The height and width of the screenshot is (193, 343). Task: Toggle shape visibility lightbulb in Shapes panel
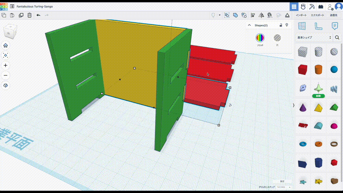pyautogui.click(x=287, y=25)
